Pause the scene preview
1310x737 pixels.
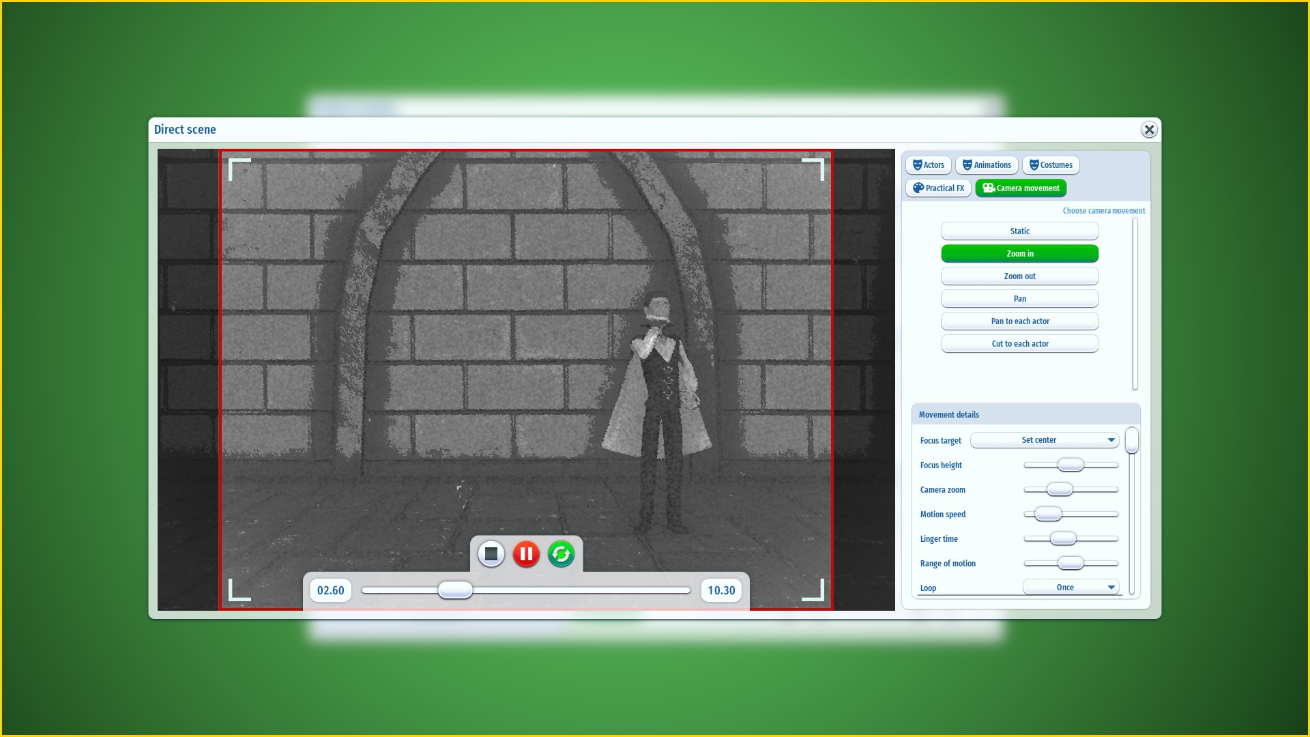click(526, 554)
